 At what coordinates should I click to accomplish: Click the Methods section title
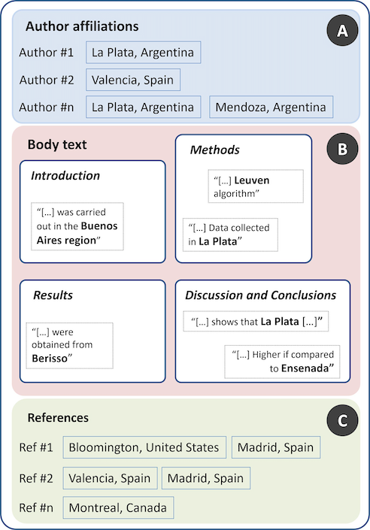pyautogui.click(x=215, y=150)
